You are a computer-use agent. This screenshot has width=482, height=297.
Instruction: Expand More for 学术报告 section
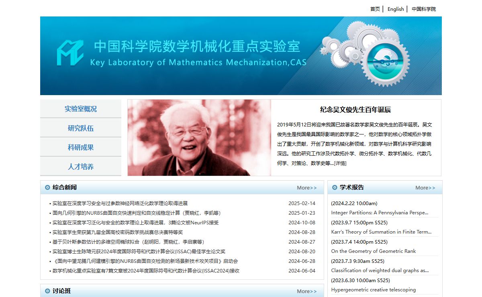pos(425,188)
